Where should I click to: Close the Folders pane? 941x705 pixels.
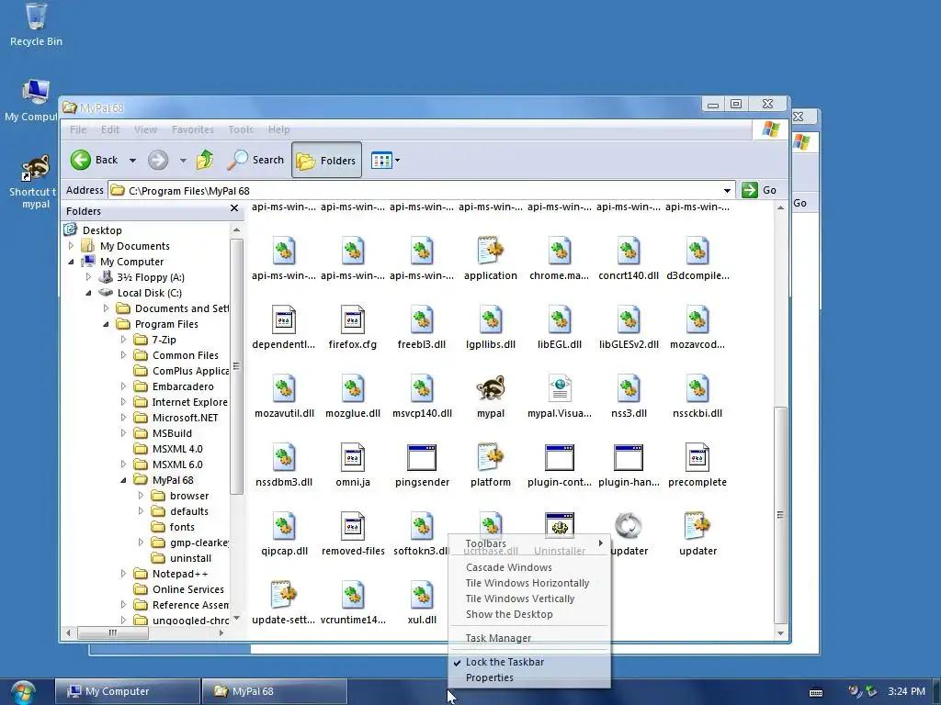point(234,208)
